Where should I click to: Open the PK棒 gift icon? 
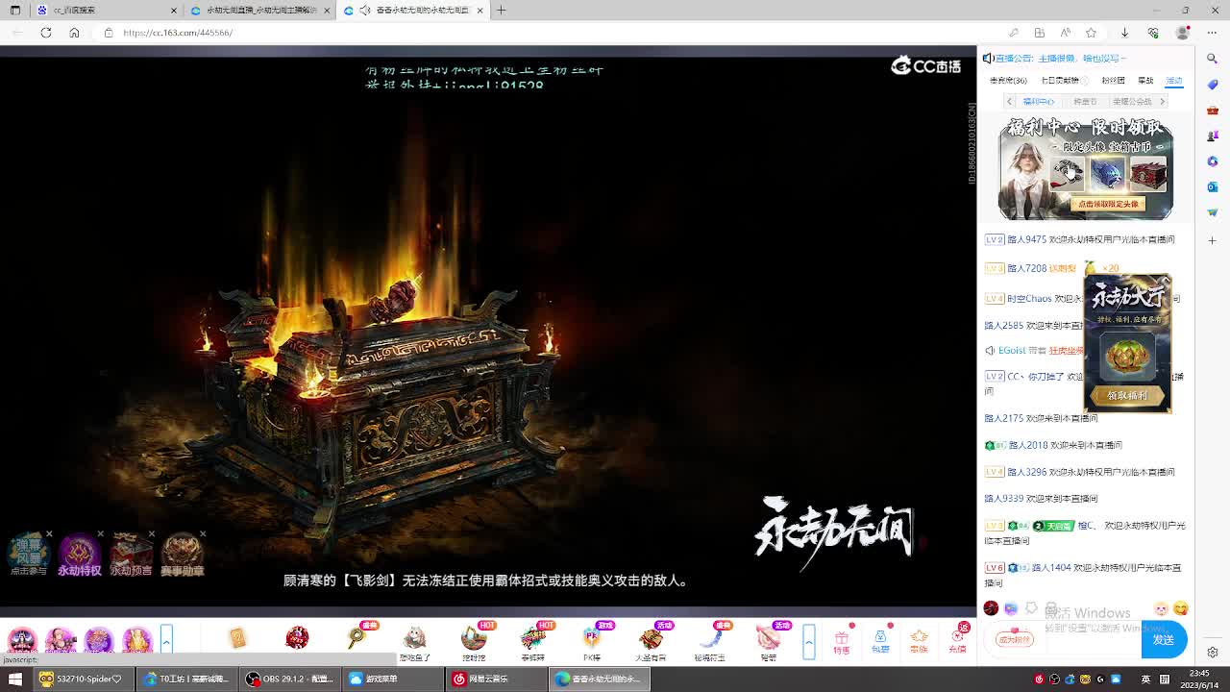(x=592, y=639)
